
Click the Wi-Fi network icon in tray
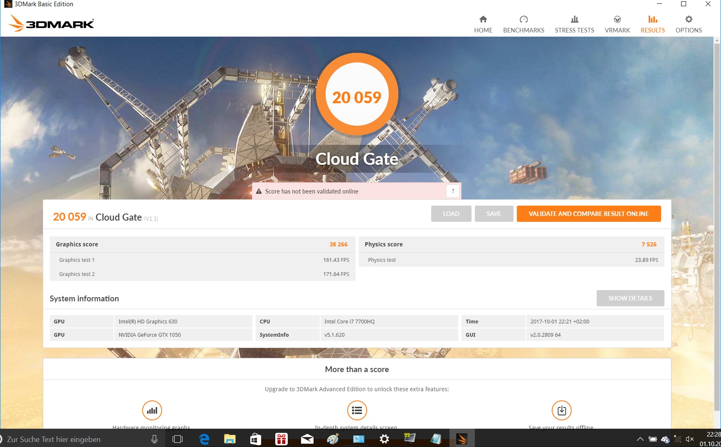tap(678, 439)
